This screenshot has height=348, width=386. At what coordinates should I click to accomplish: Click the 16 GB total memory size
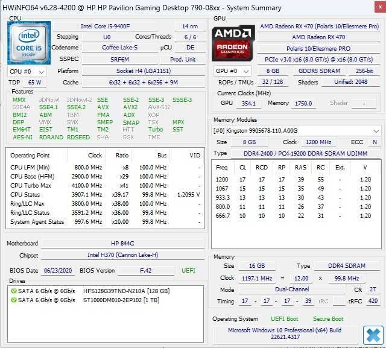click(x=257, y=266)
